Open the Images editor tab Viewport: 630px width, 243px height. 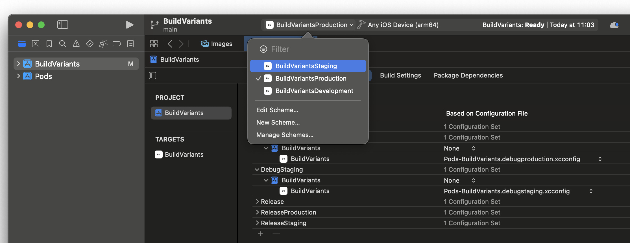(x=217, y=44)
